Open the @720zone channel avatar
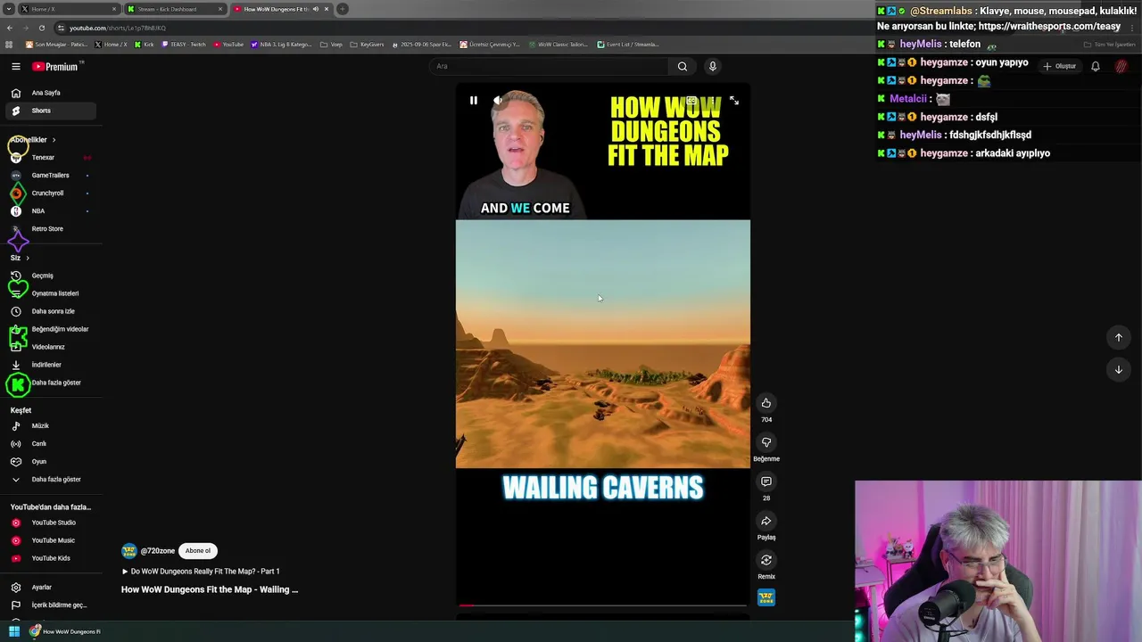Image resolution: width=1142 pixels, height=642 pixels. pyautogui.click(x=129, y=551)
